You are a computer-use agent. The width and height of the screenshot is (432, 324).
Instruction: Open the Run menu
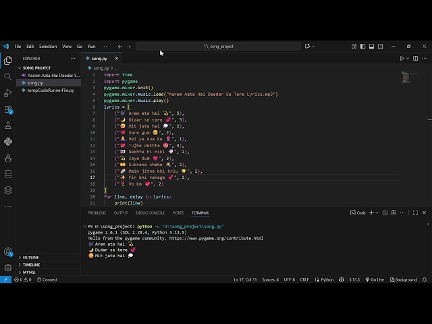(x=92, y=47)
